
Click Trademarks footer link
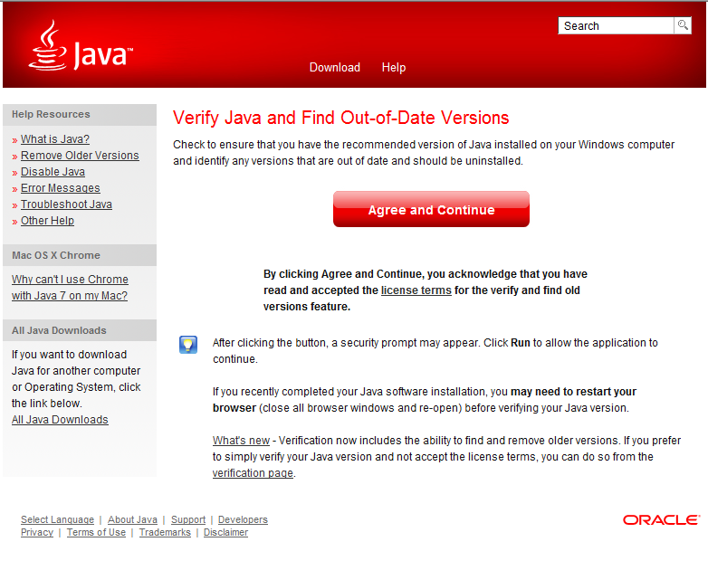165,532
